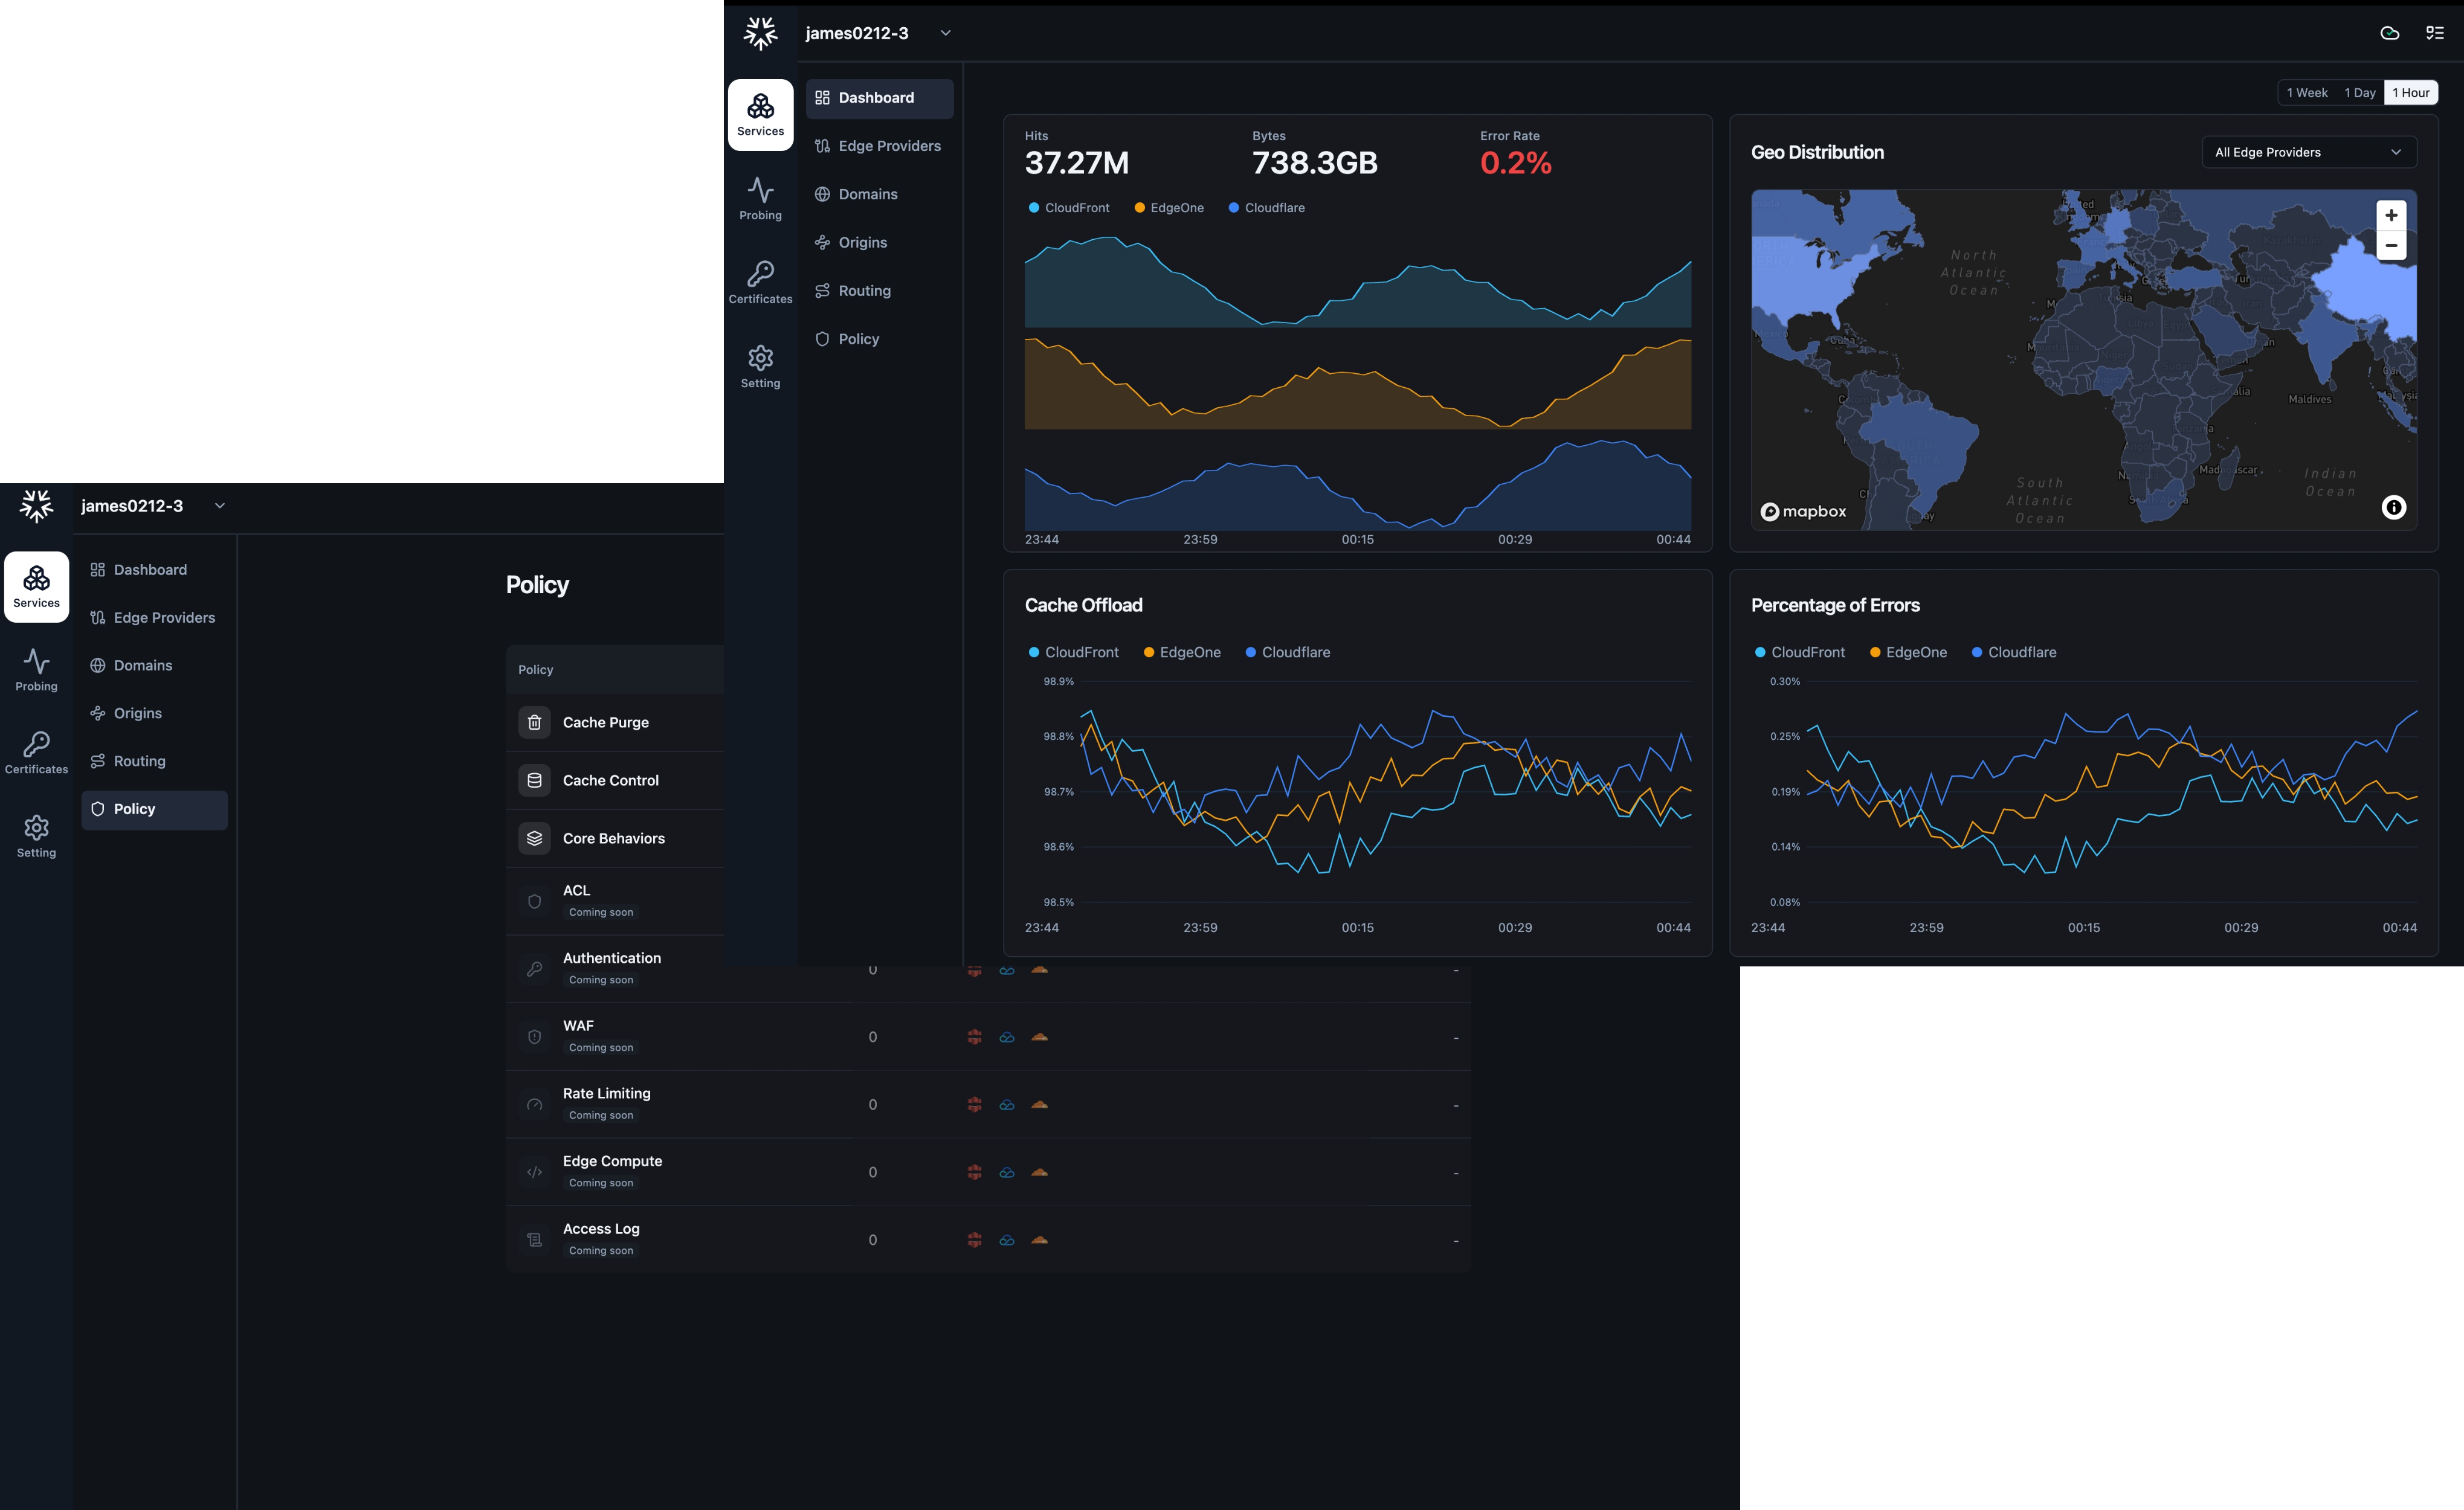Click the cloud icon in top bar
This screenshot has height=1510, width=2464.
point(2389,33)
